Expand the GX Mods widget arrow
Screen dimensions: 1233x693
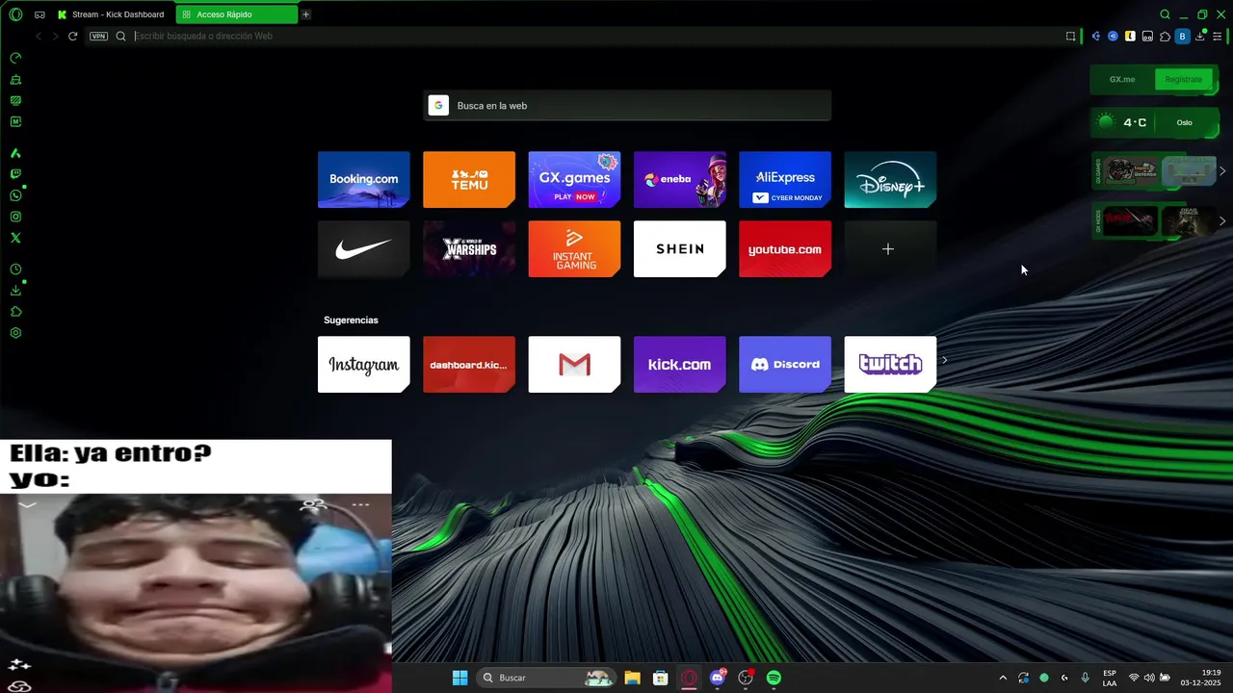click(x=1222, y=220)
